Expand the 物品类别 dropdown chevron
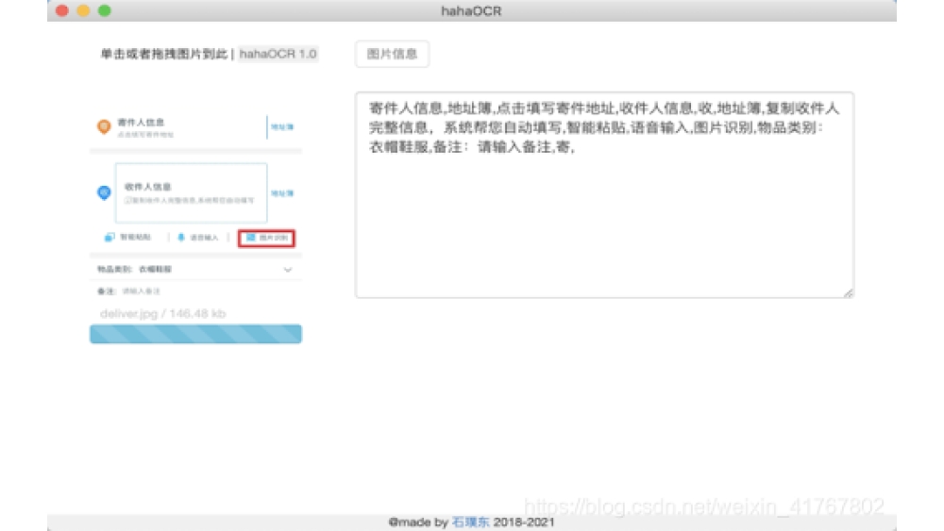This screenshot has width=944, height=531. (x=288, y=270)
